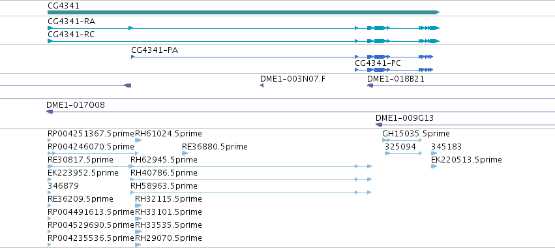Screen dimensions: 555x248
Task: Click the RP004251367.5prime EST label
Action: click(x=91, y=134)
